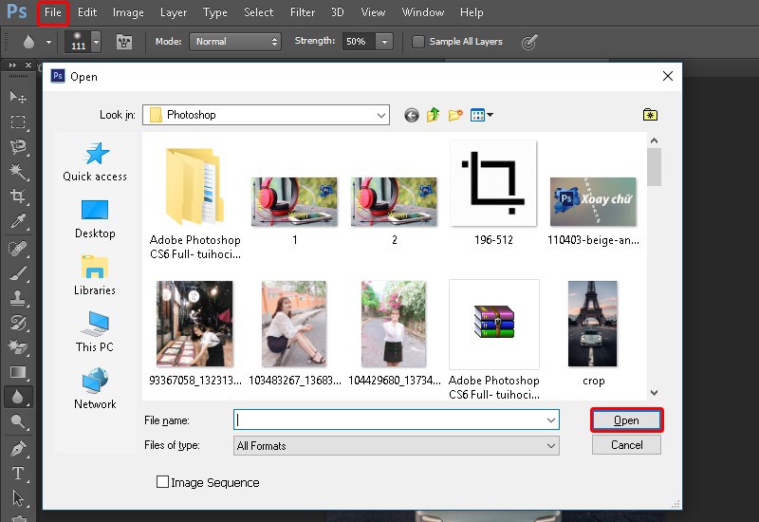Open the Image menu

coord(128,12)
